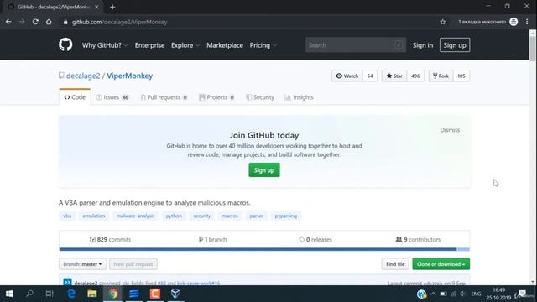Open Clone or download dropdown
The width and height of the screenshot is (537, 302).
click(441, 264)
